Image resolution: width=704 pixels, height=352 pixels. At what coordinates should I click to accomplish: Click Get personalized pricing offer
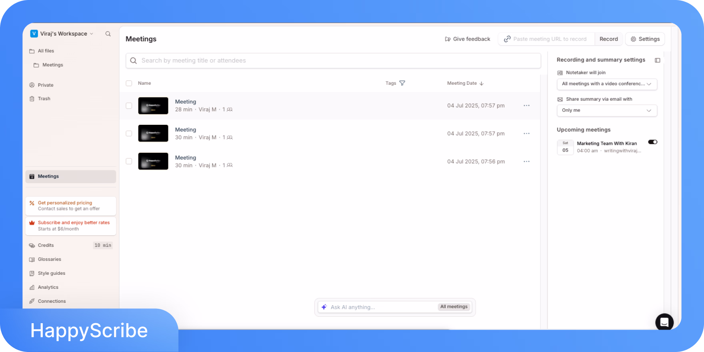[71, 206]
